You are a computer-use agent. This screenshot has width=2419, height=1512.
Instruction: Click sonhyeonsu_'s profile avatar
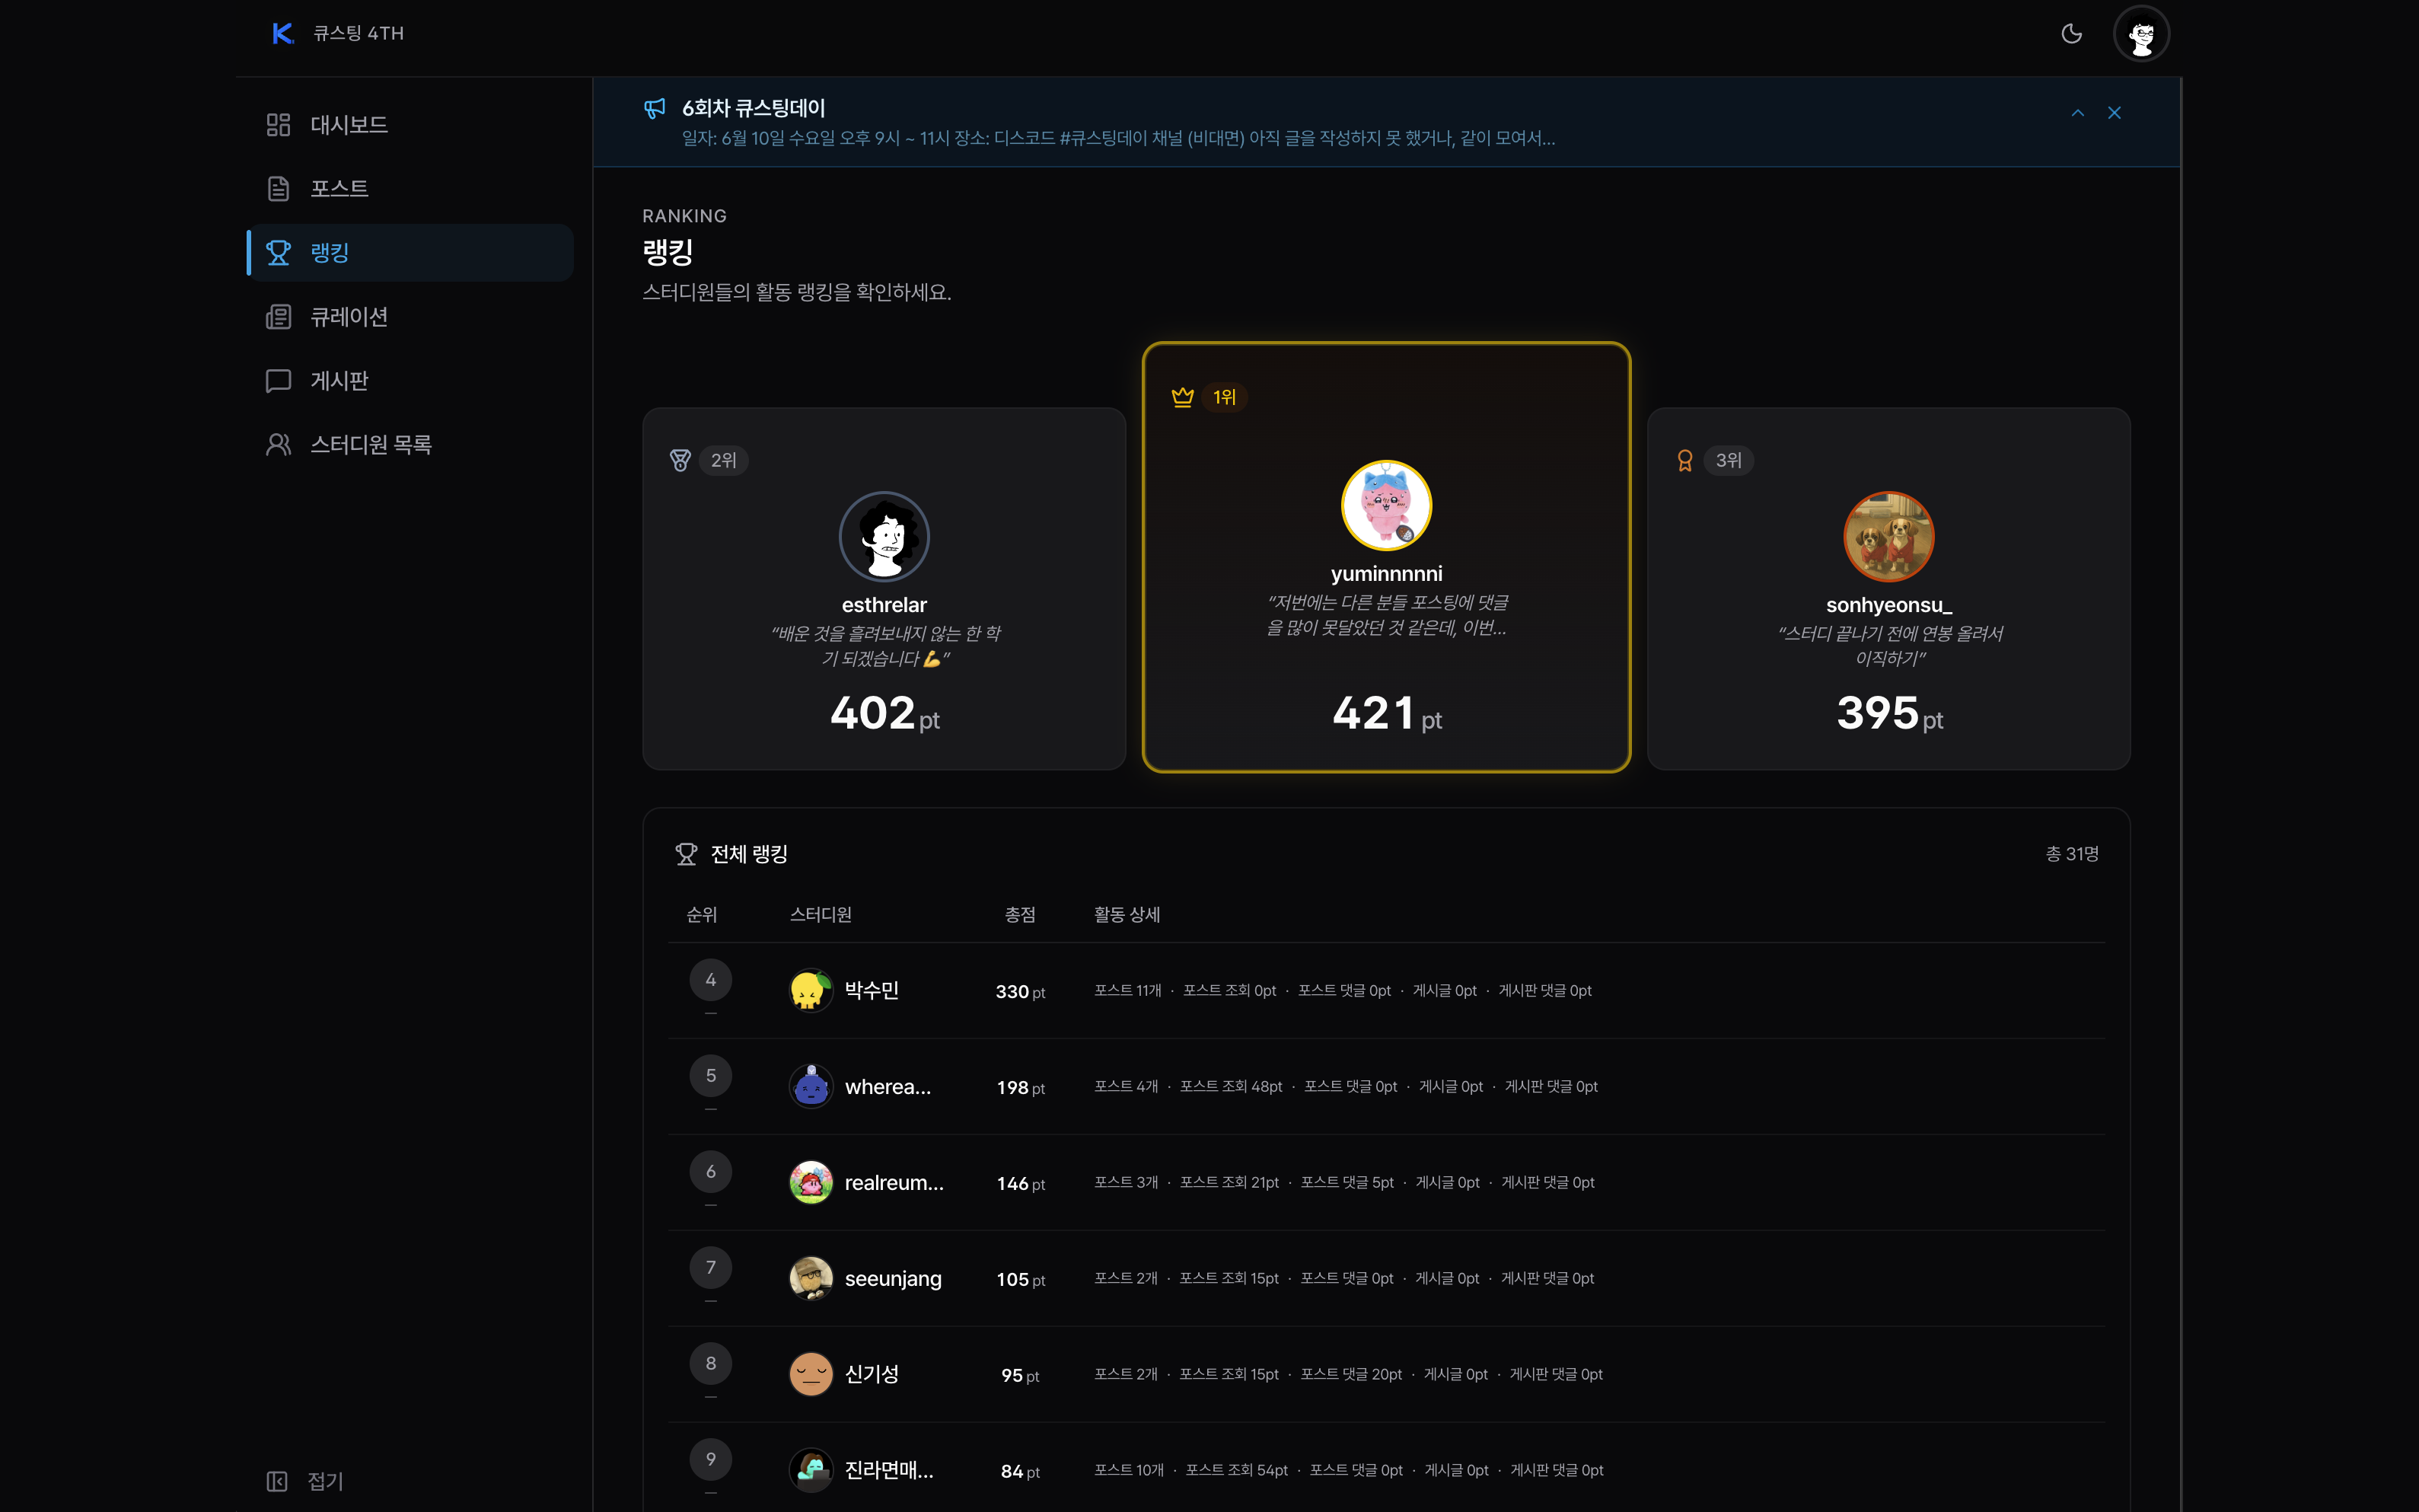point(1888,537)
